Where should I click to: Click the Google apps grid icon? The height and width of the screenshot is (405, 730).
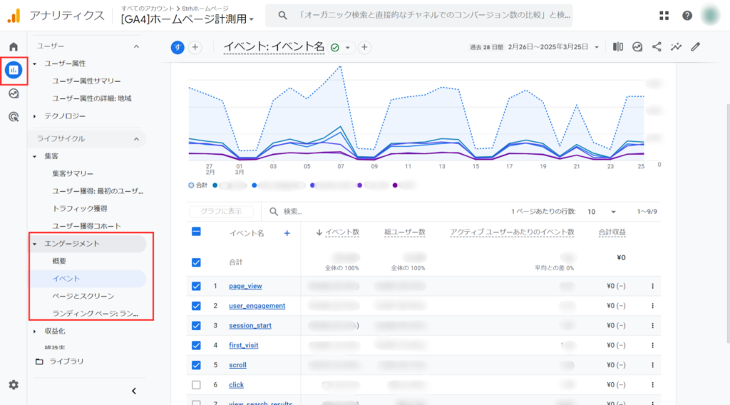coord(664,16)
